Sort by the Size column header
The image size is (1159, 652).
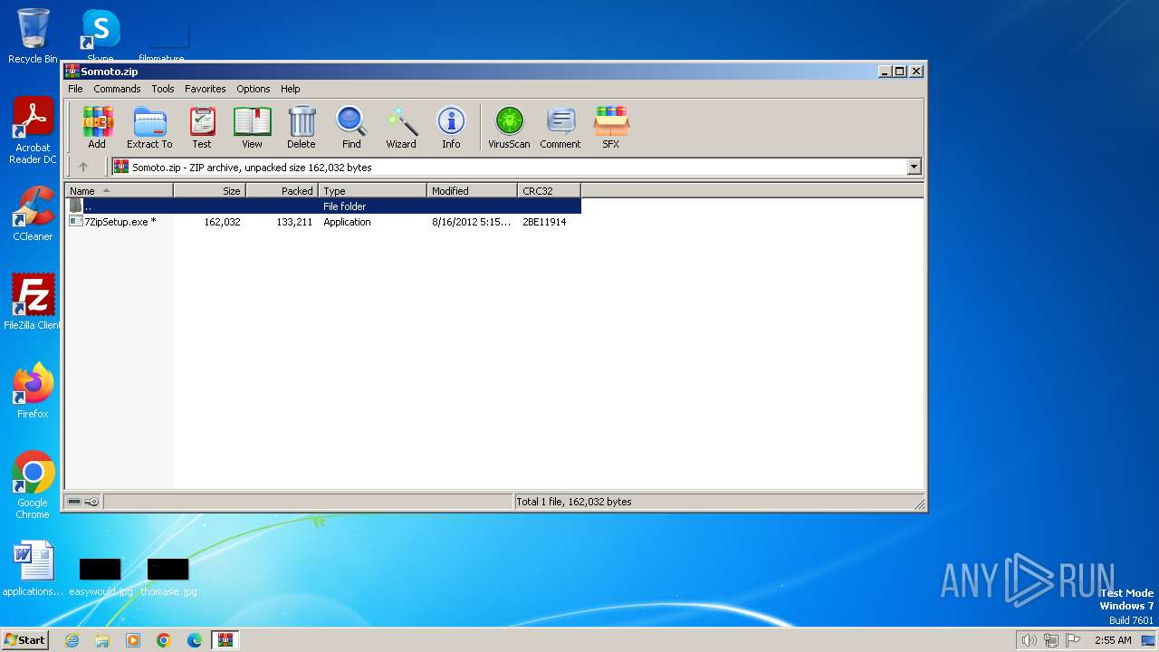coord(209,190)
